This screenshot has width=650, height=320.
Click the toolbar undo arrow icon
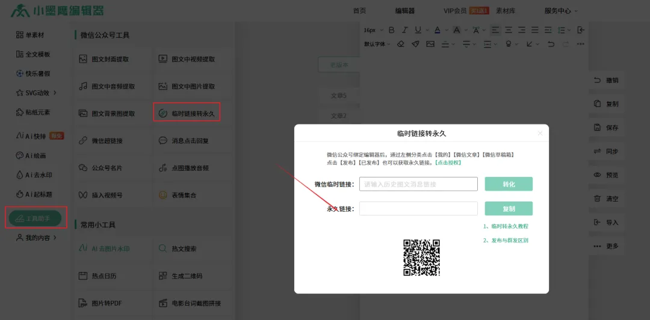pyautogui.click(x=551, y=43)
